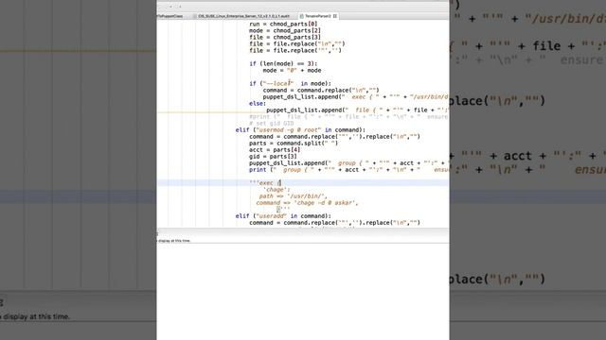This screenshot has width=606, height=340.
Task: Place cursor on 'if (len(mode) == 3):'
Action: coord(283,63)
